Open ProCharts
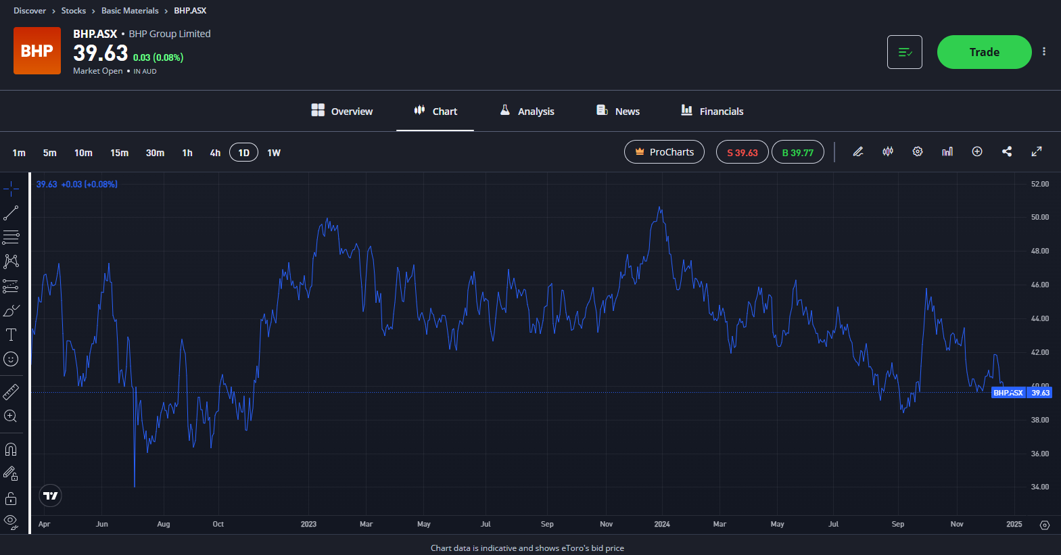This screenshot has height=555, width=1061. click(x=664, y=152)
